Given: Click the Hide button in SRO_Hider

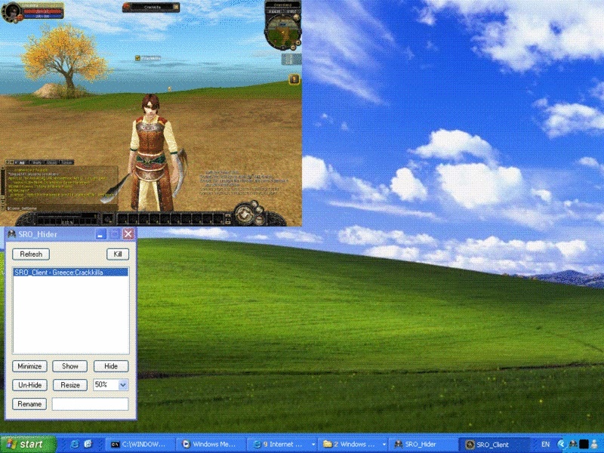Looking at the screenshot, I should pyautogui.click(x=111, y=366).
